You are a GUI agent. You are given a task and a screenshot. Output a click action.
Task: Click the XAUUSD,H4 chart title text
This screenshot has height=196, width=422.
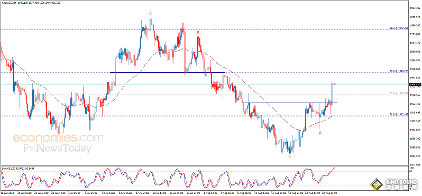tap(8, 3)
